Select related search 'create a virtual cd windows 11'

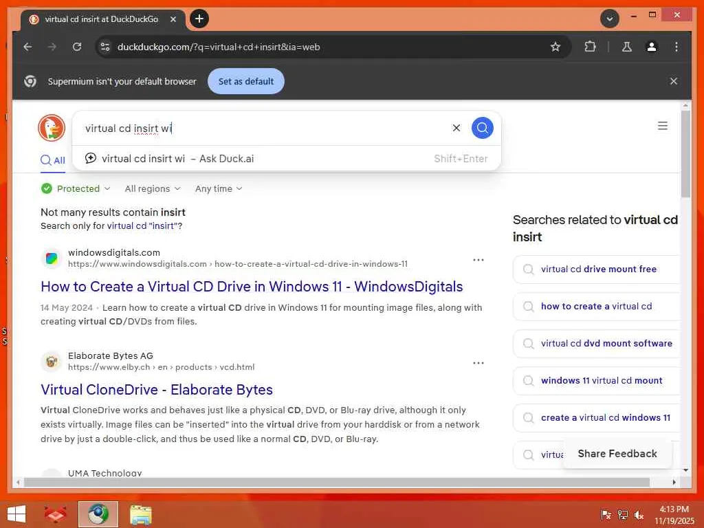[x=596, y=418]
